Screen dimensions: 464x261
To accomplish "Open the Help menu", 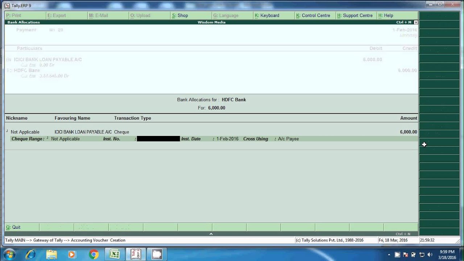I will pyautogui.click(x=397, y=16).
